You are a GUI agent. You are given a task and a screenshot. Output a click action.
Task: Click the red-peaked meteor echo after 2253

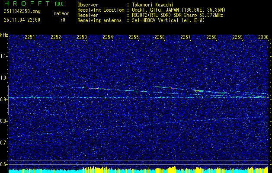pos(95,88)
